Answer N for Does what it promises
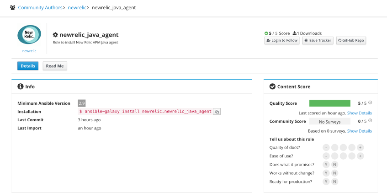The image size is (387, 194). point(334,165)
